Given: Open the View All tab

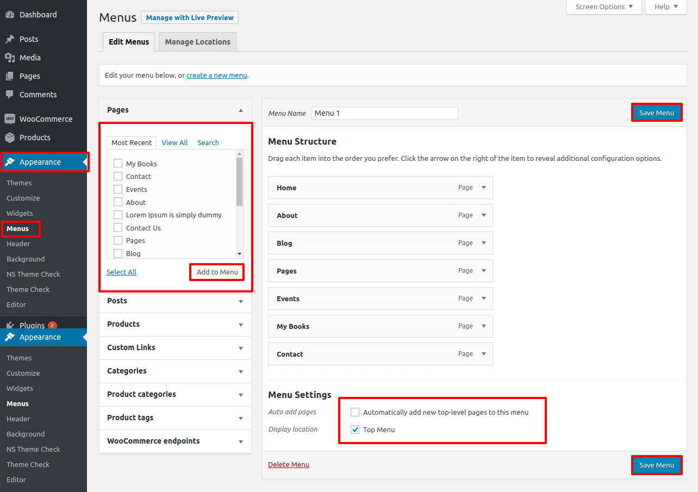Looking at the screenshot, I should coord(174,142).
